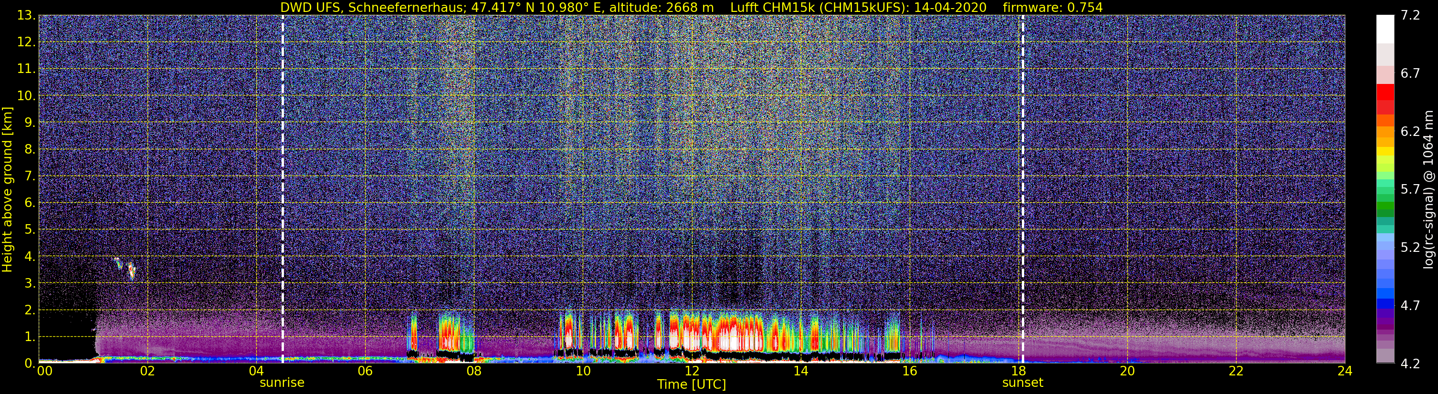Click the '2.' height axis tick label
This screenshot has width=1438, height=394.
[x=30, y=310]
